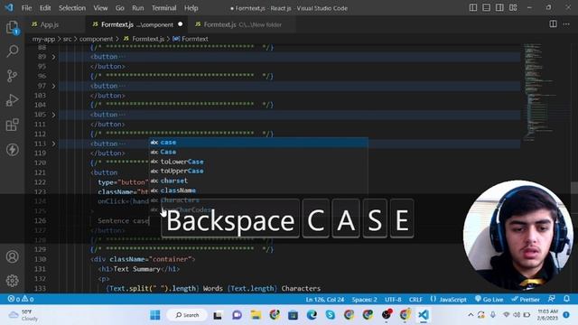Go to line via Ln 126, Col 24

(325, 299)
